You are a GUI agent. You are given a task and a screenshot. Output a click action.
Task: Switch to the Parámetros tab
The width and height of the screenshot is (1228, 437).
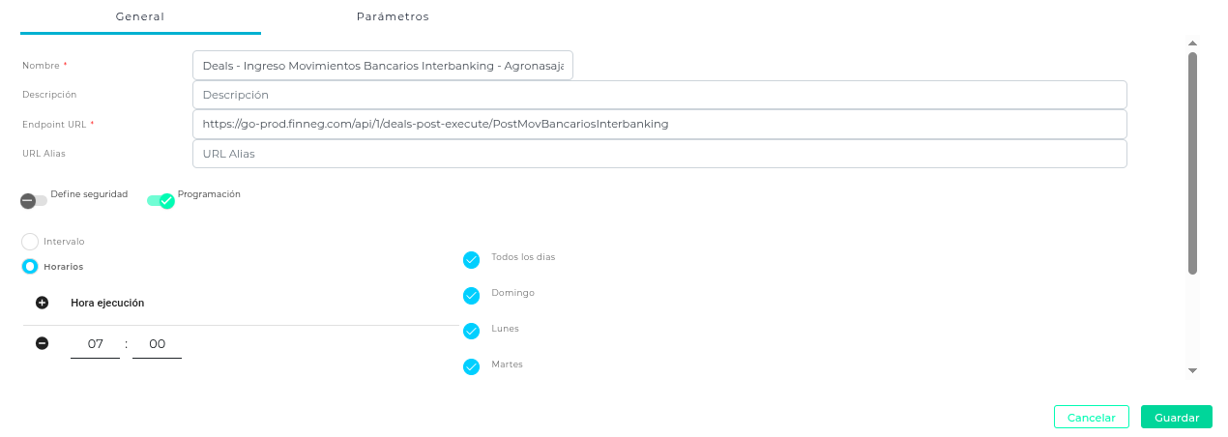[x=392, y=16]
